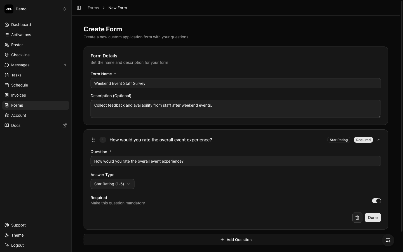The height and width of the screenshot is (252, 403).
Task: Delete question one with the trash icon
Action: click(x=357, y=218)
